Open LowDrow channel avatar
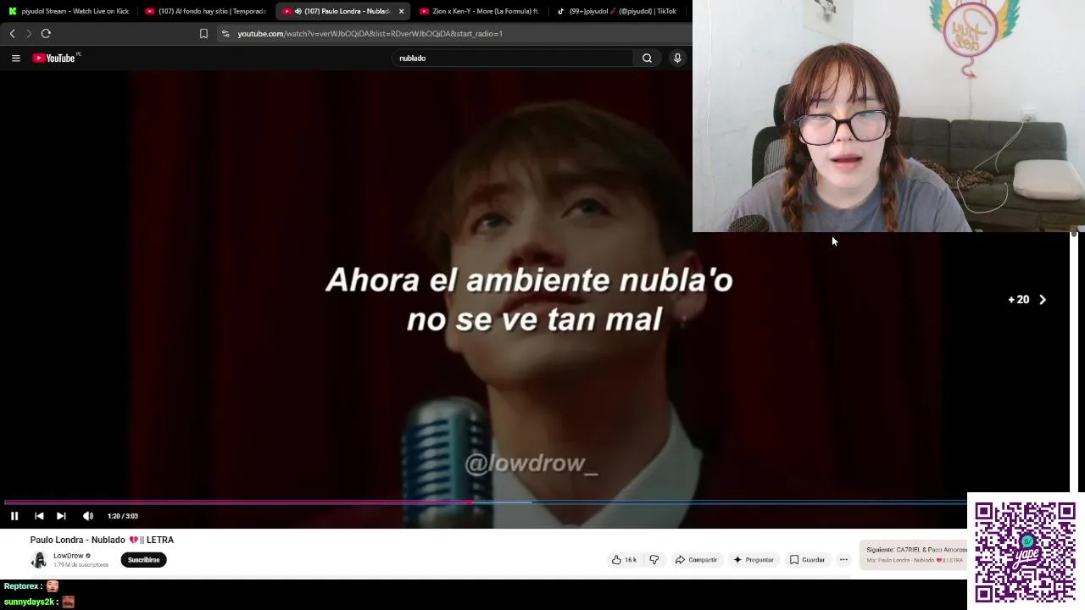The image size is (1085, 610). [39, 560]
